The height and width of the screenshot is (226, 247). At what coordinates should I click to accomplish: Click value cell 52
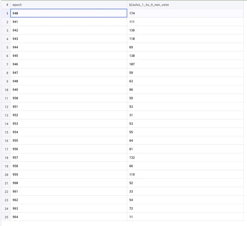(x=185, y=183)
